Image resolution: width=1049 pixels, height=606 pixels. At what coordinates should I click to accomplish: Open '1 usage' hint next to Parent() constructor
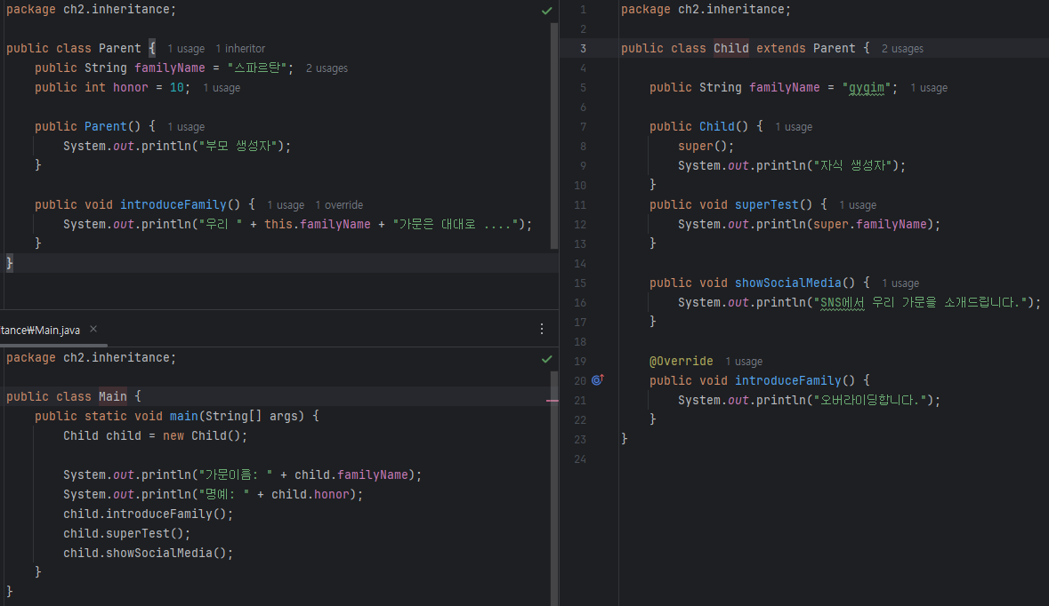pyautogui.click(x=186, y=127)
